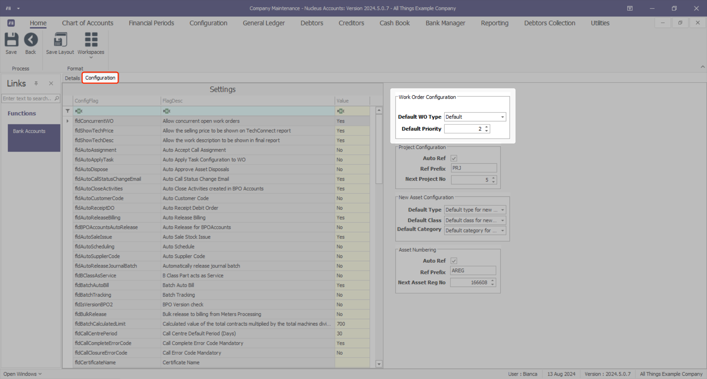The width and height of the screenshot is (707, 379).
Task: Click the Next Asset Reg No field
Action: tap(470, 283)
